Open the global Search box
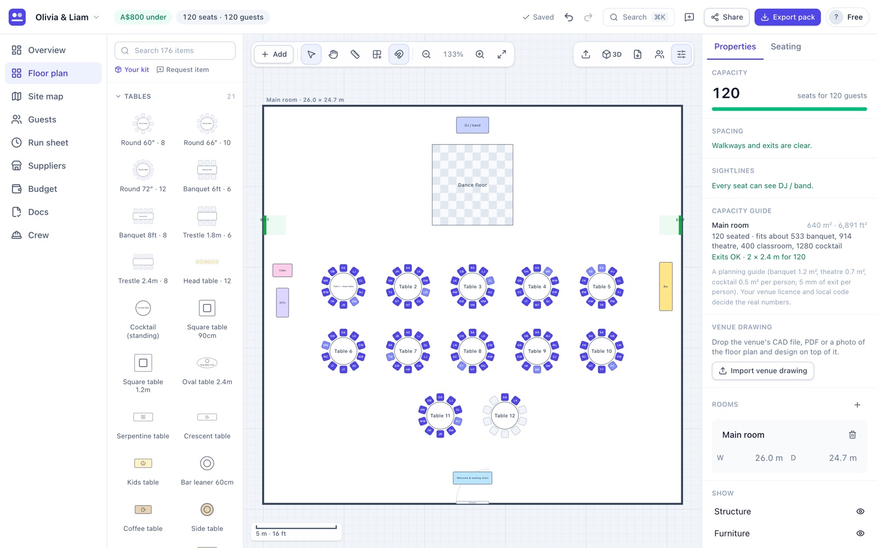The image size is (877, 548). (x=639, y=17)
